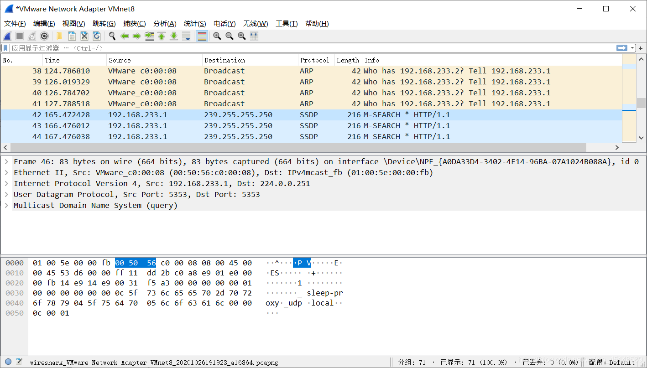Open the 文件(F) menu
The width and height of the screenshot is (647, 368).
15,24
